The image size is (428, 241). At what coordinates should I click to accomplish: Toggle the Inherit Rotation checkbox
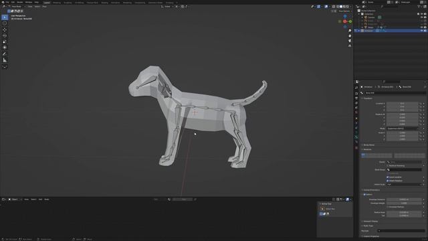388,181
